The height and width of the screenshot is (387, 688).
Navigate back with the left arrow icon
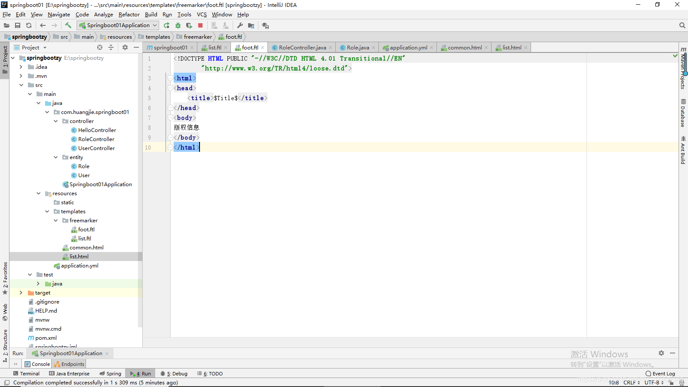click(x=43, y=25)
